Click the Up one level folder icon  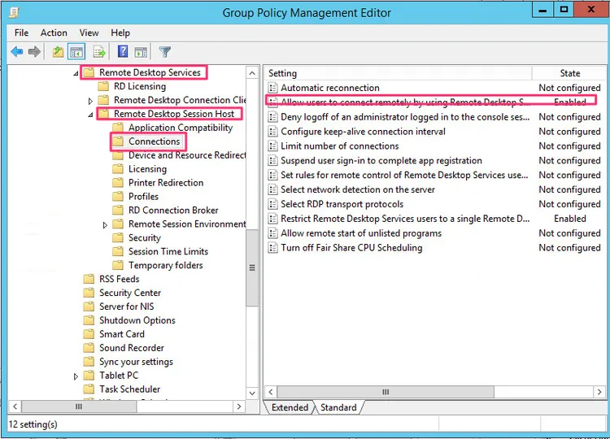(x=58, y=52)
